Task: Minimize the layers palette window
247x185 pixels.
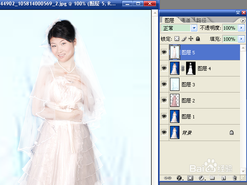Action: [238, 13]
